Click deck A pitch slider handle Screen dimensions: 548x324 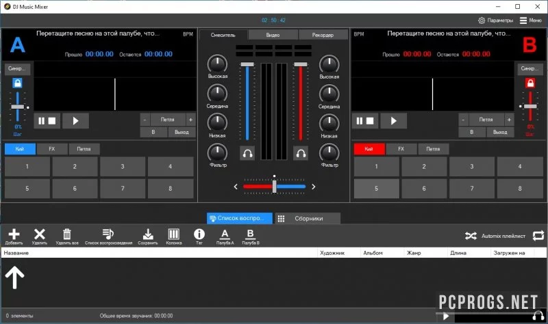coord(18,107)
